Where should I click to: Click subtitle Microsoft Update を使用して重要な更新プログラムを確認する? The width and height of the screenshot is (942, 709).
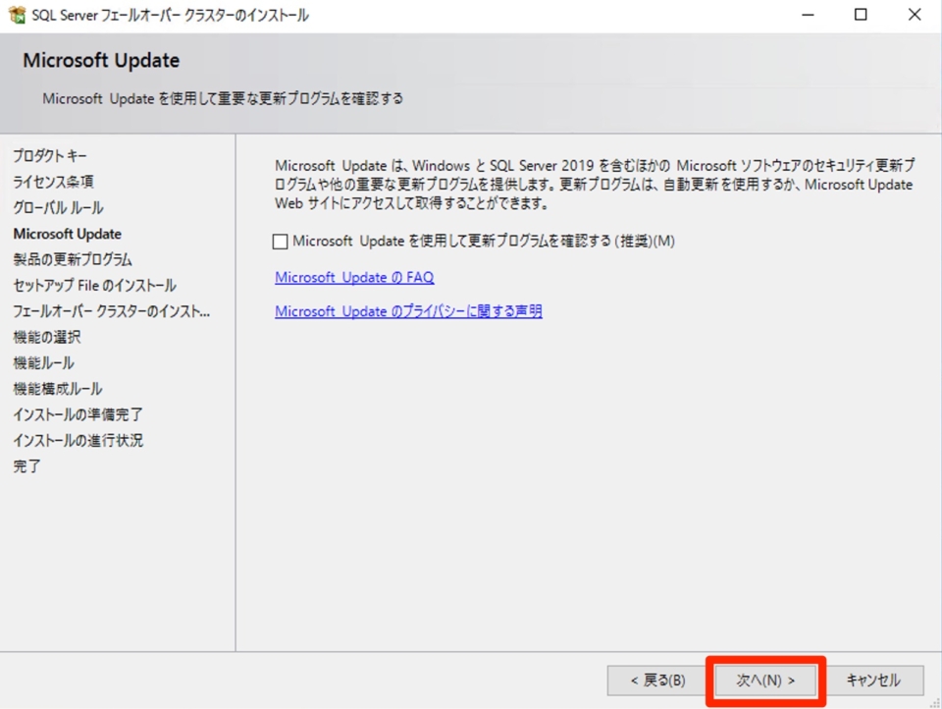point(223,98)
